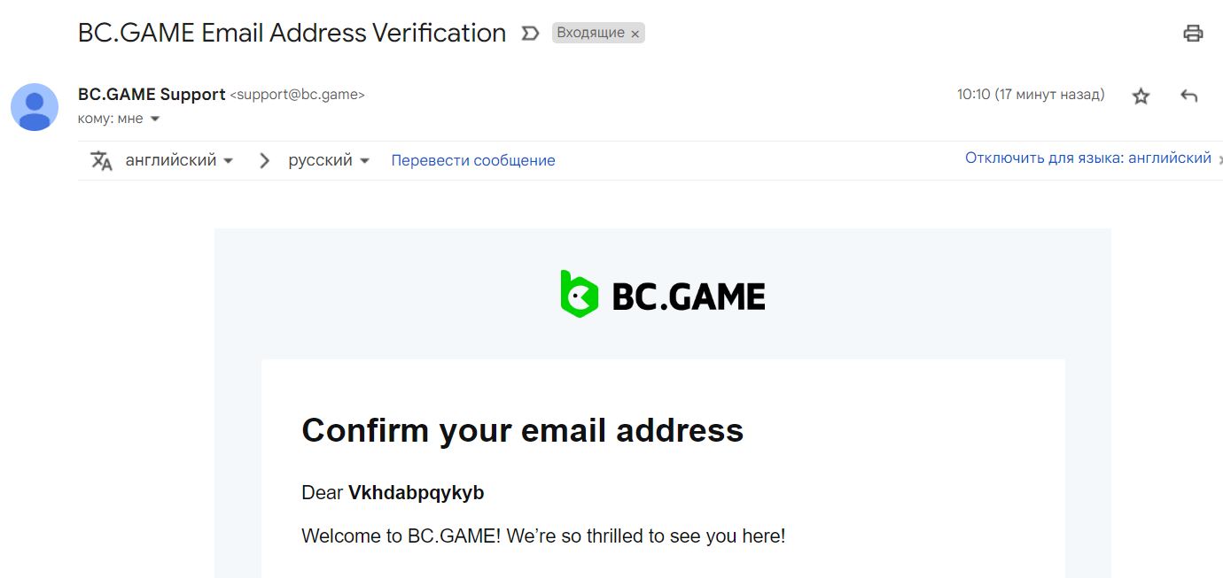The width and height of the screenshot is (1223, 578).
Task: Select the username Vkhdabpqykyb in the email
Action: 417,493
